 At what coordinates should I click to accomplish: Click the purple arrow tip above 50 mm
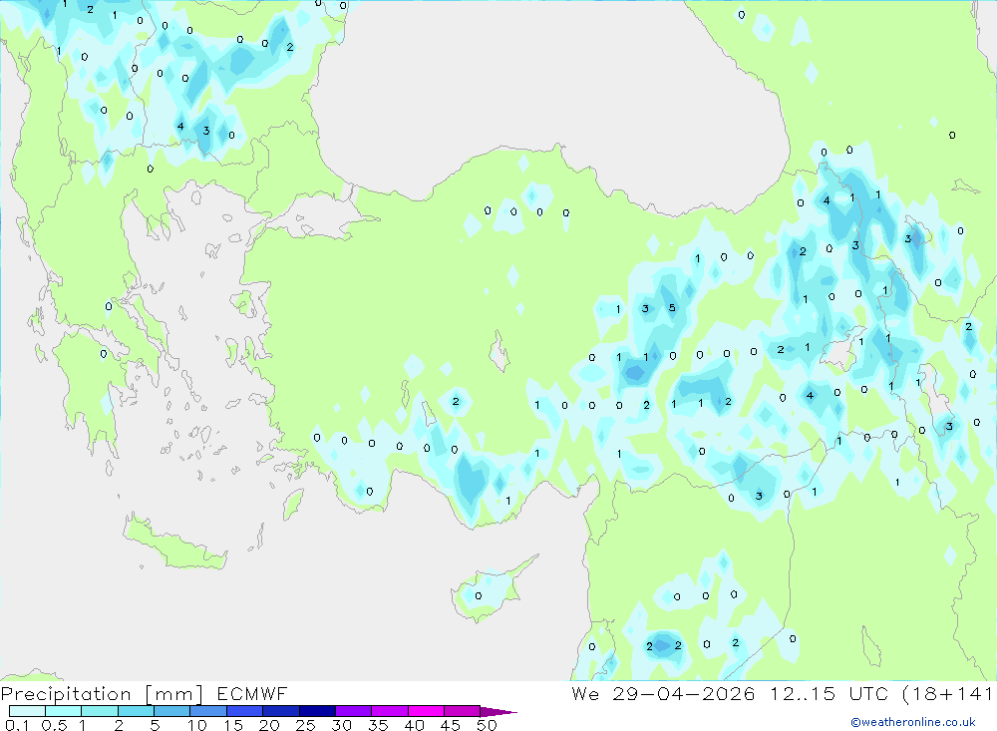(498, 712)
